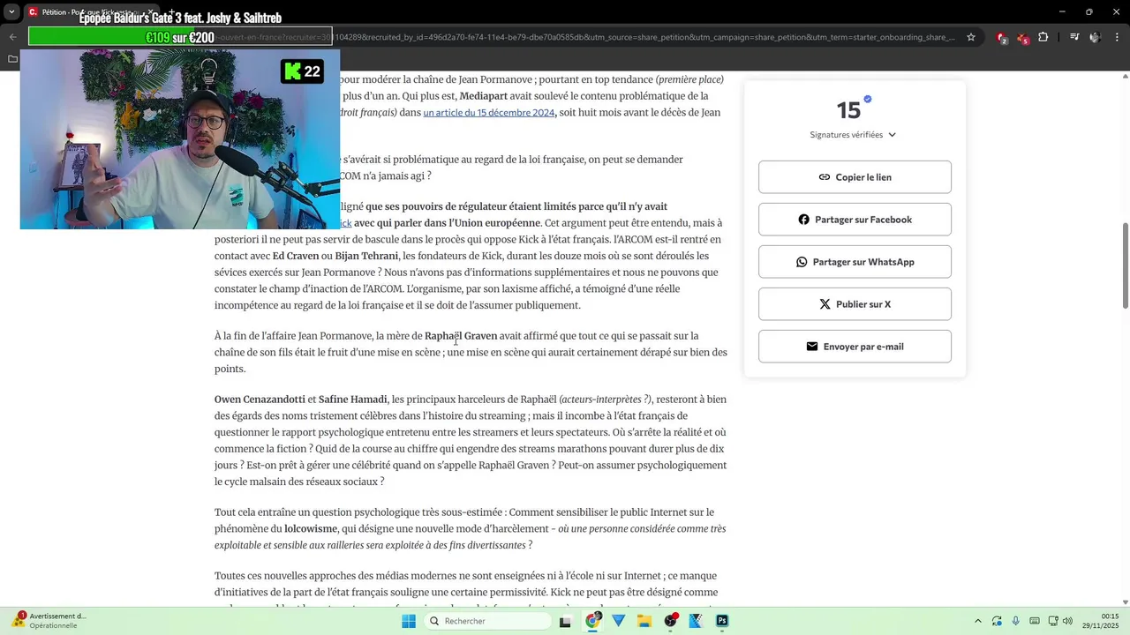The height and width of the screenshot is (635, 1130).
Task: Open the Avertissement weather alert widget
Action: pos(51,621)
